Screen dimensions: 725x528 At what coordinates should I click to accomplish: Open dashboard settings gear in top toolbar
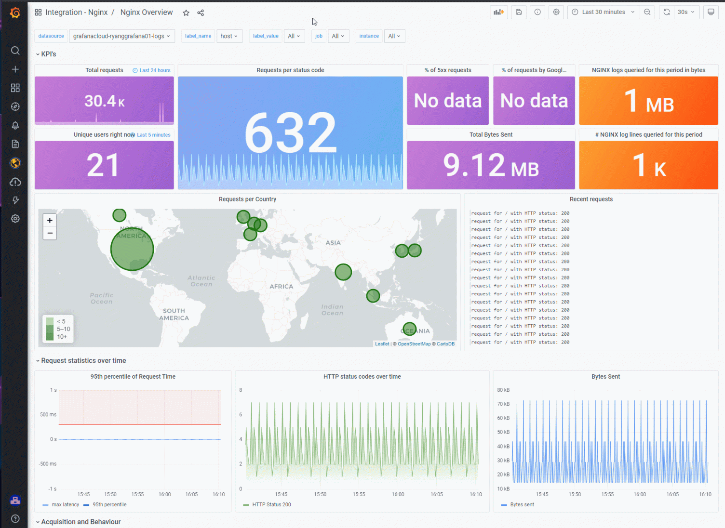(x=556, y=12)
